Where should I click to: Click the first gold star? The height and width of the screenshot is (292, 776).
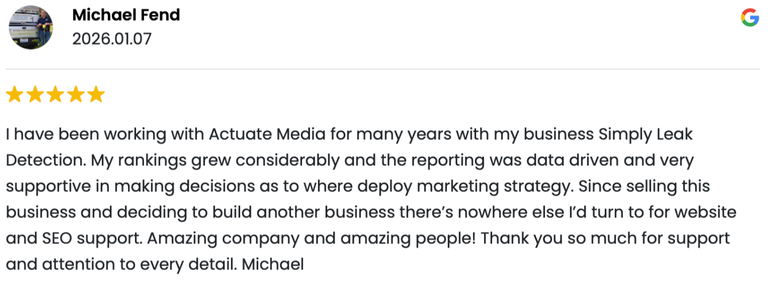15,94
